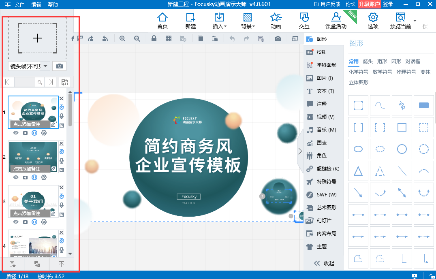Open the 镜头帧 dropdown in the preview panel
The height and width of the screenshot is (279, 436).
(46, 66)
